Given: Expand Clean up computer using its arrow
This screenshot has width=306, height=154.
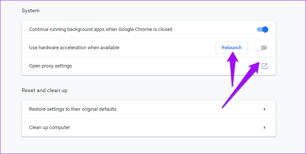Looking at the screenshot, I should (x=264, y=128).
